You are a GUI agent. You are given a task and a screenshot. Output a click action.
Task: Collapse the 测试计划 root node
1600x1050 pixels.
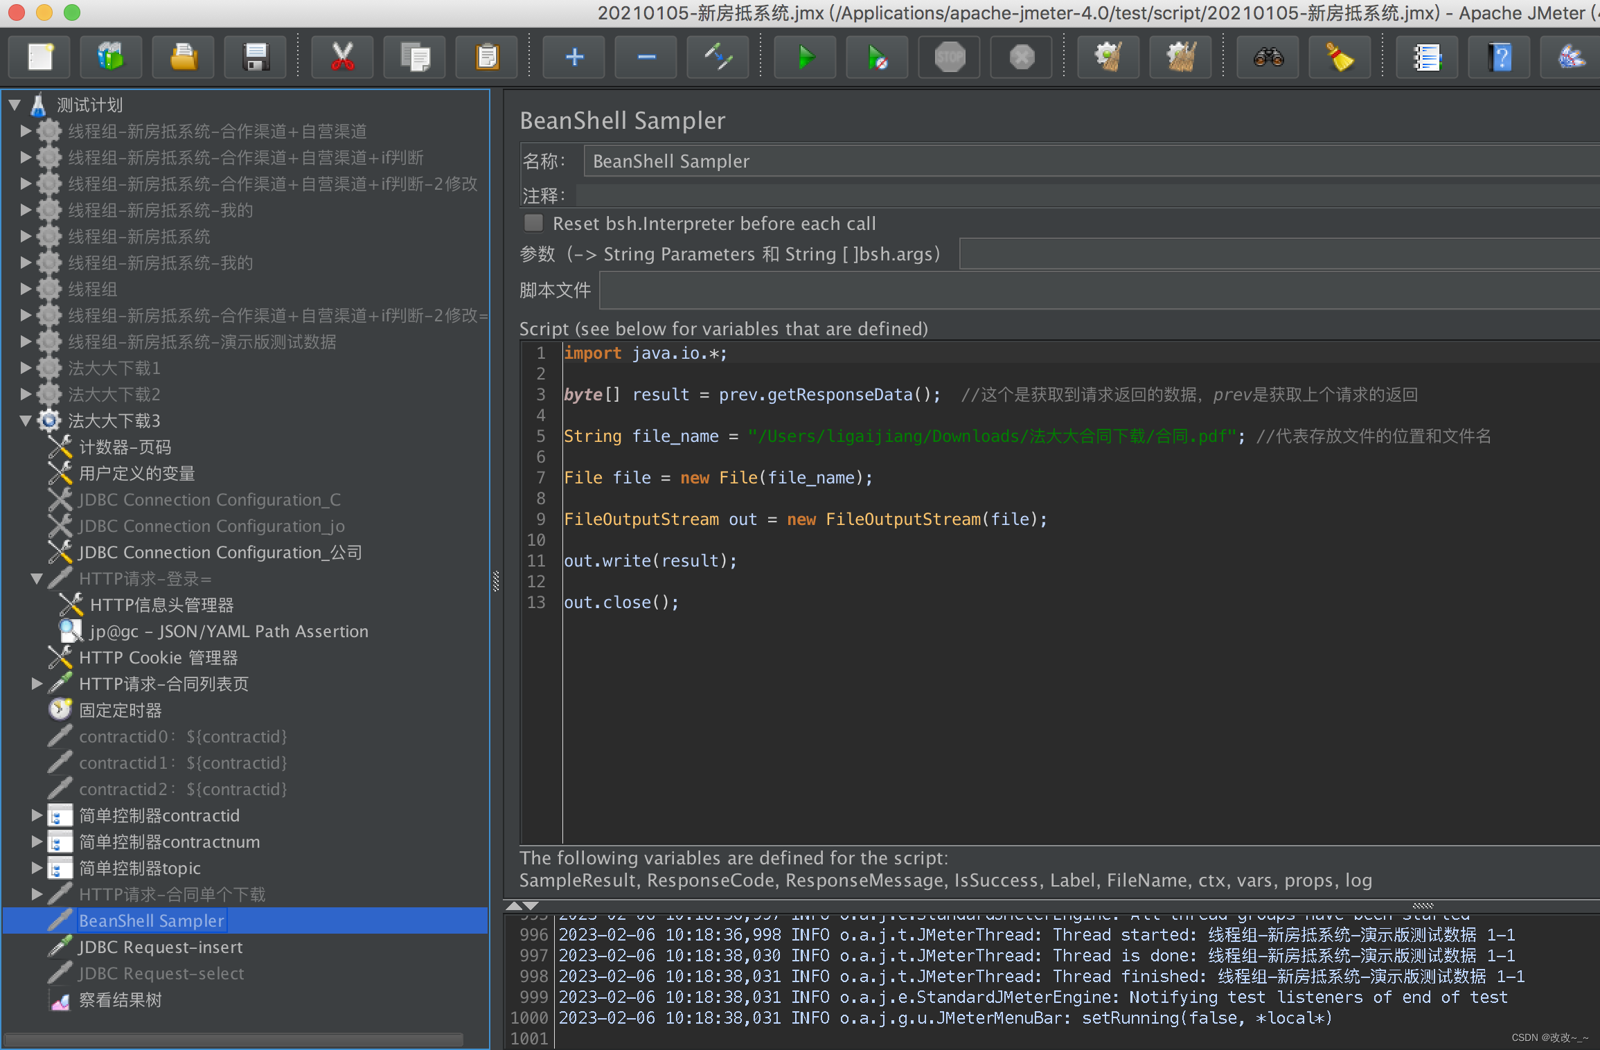(15, 105)
